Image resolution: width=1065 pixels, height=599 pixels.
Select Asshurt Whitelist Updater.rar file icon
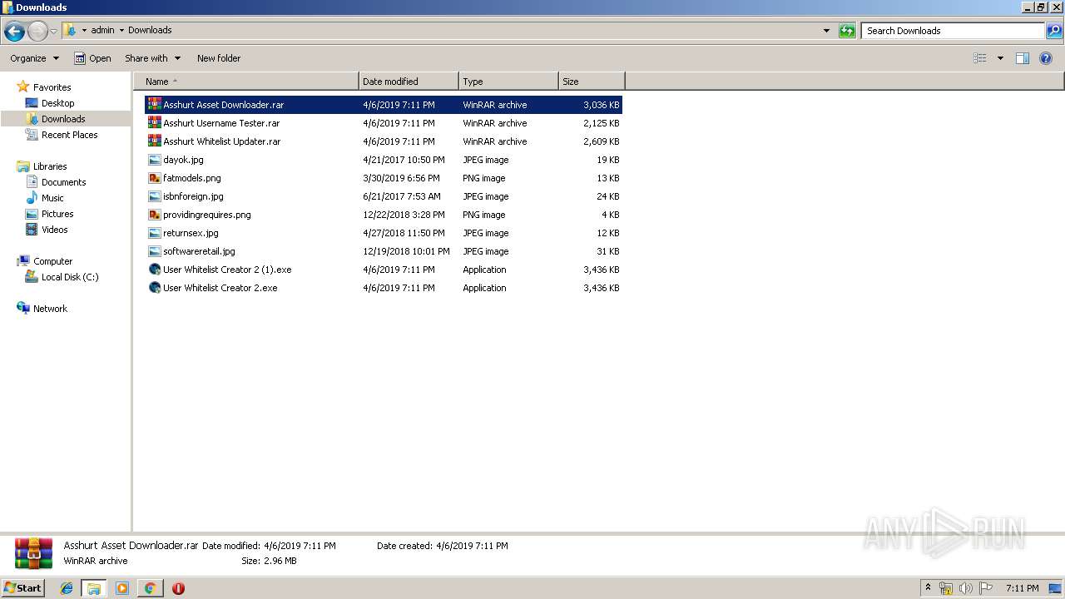(154, 141)
